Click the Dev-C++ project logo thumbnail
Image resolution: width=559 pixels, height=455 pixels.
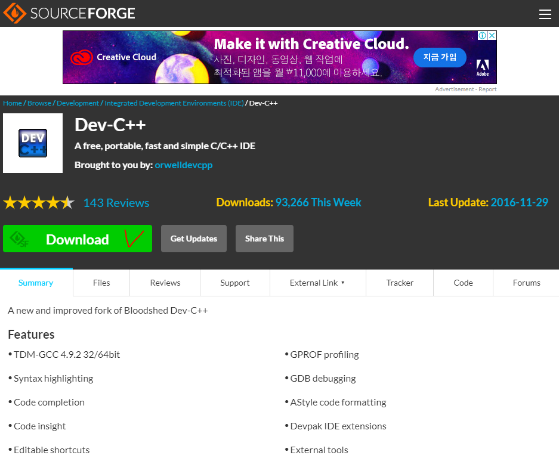33,143
